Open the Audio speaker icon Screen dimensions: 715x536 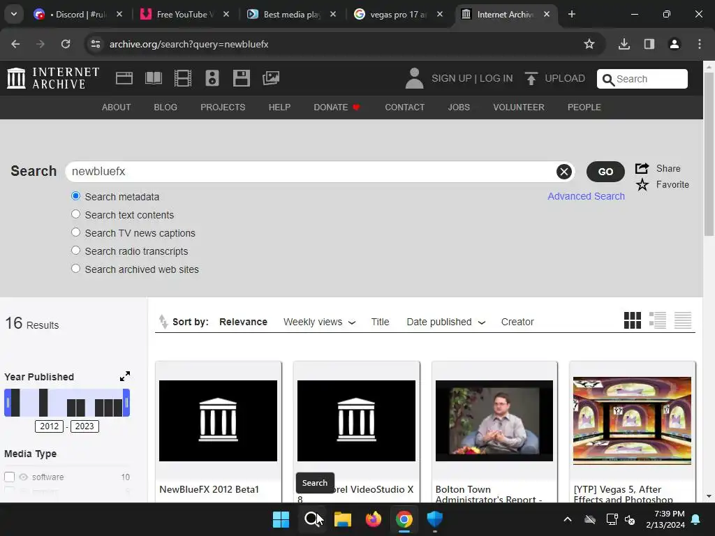[x=212, y=78]
